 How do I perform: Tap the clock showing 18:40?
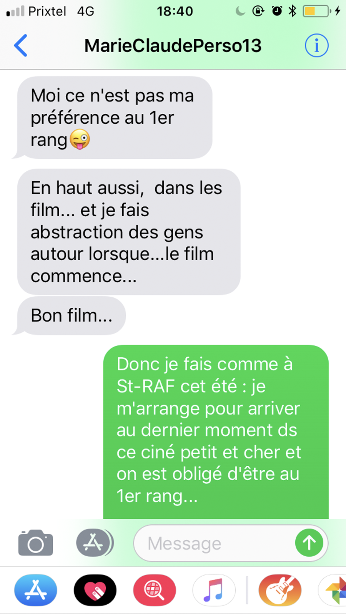(175, 11)
